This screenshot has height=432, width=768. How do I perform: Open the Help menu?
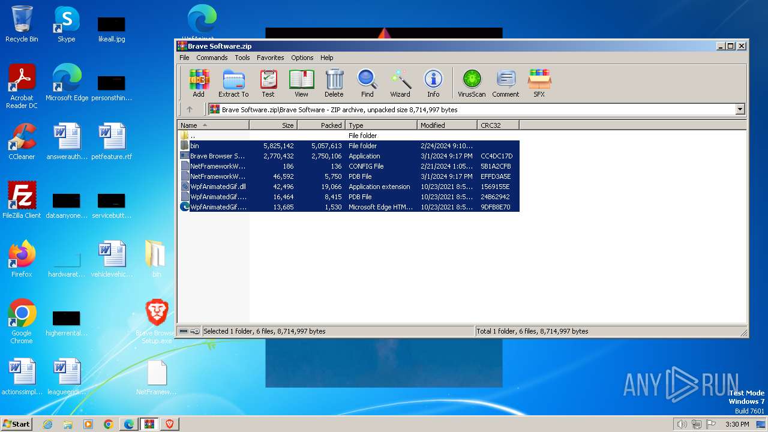point(327,58)
